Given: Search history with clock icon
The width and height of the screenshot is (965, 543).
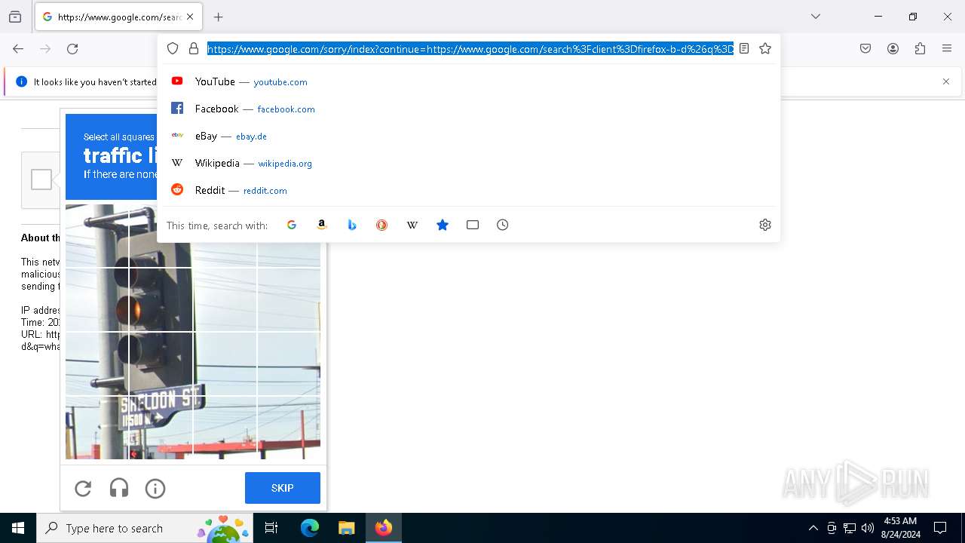Looking at the screenshot, I should [x=503, y=225].
